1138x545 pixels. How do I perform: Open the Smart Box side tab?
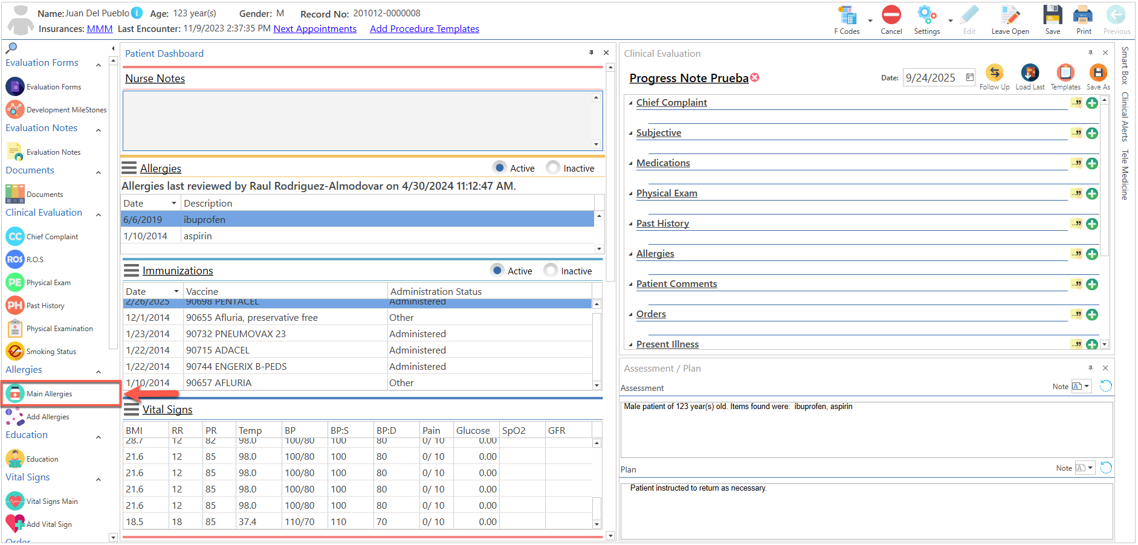coord(1125,65)
